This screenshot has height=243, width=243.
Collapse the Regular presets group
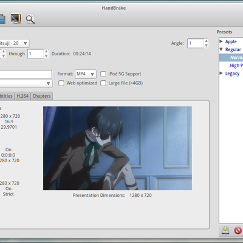[x=221, y=49]
